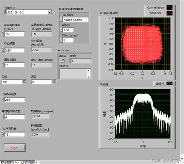The width and height of the screenshot is (184, 164).
Task: Click the Raised Cosine filter field
Action: click(x=76, y=20)
